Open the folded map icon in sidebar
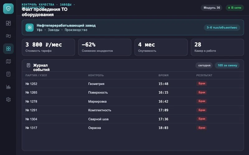This screenshot has height=155, width=249. [x=8, y=61]
